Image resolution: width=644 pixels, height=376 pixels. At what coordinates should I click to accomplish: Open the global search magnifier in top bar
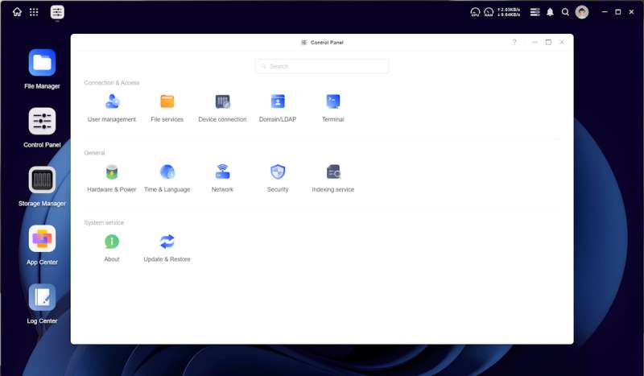coord(565,12)
